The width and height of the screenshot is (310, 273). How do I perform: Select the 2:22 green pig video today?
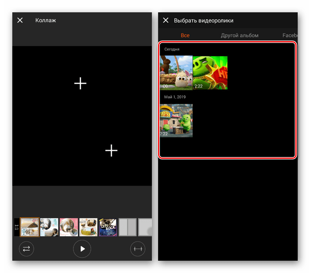(x=210, y=73)
